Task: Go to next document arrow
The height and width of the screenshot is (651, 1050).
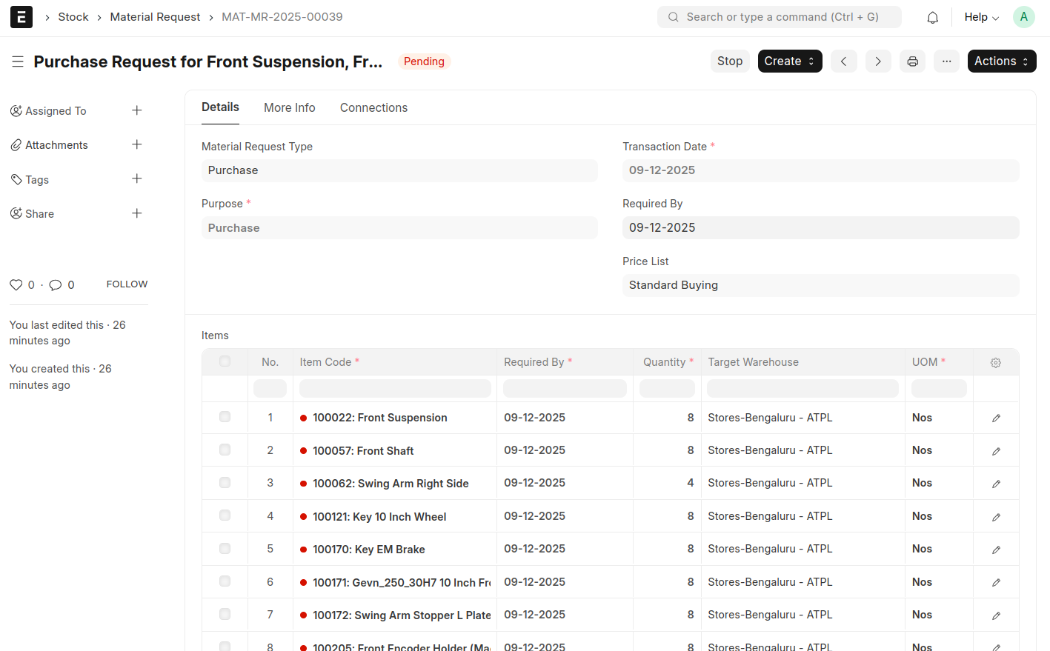Action: coord(877,61)
